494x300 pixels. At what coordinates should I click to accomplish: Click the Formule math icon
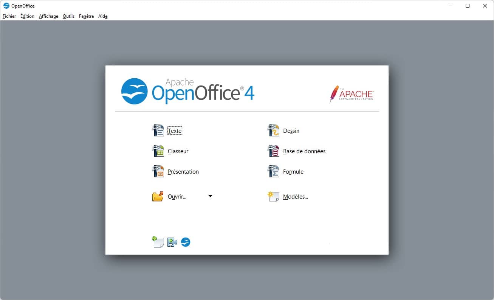tap(273, 171)
